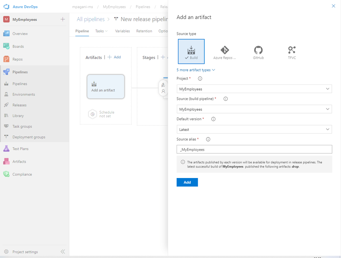This screenshot has height=258, width=341.
Task: Click the info icon beside Default version
Action: pos(213,119)
